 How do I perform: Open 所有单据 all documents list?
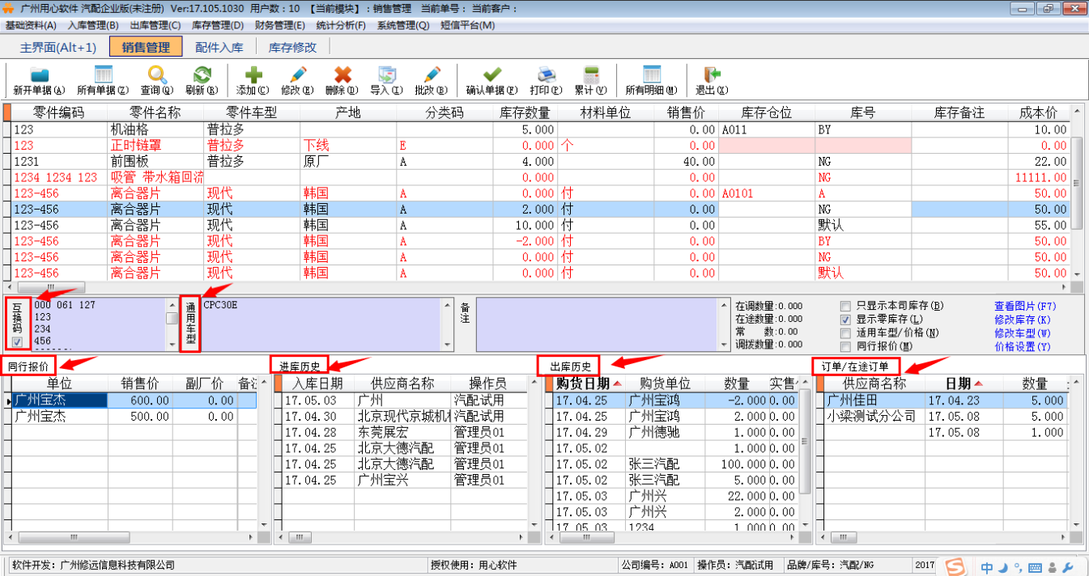click(x=103, y=81)
